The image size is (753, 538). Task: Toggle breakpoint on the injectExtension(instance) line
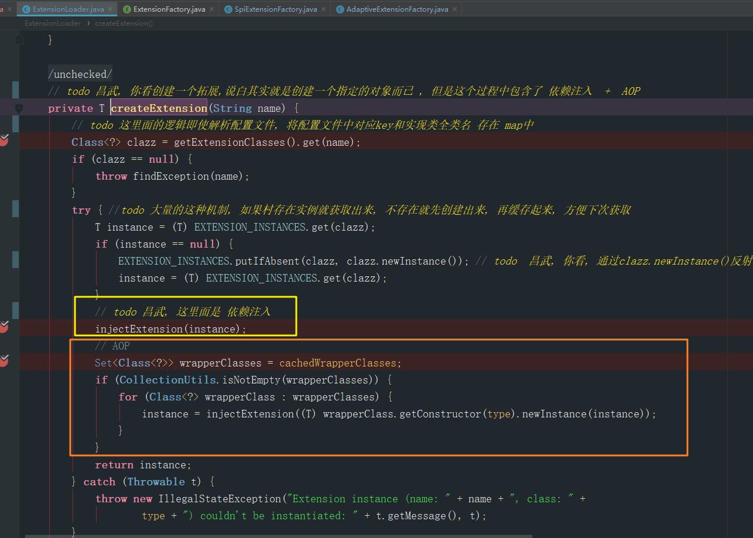[4, 327]
